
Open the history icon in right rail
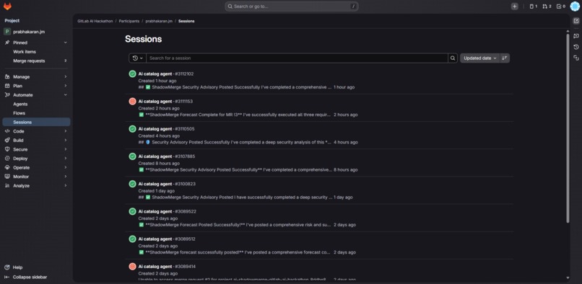tap(576, 47)
